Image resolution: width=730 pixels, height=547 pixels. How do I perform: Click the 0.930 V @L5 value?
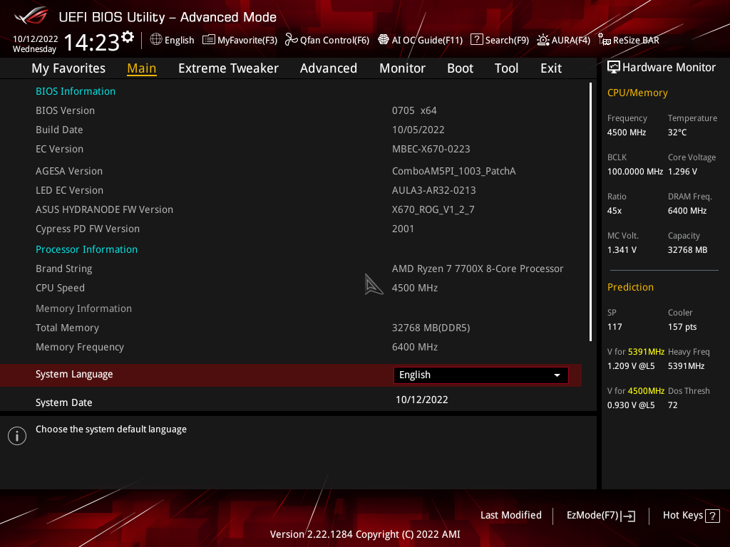click(x=631, y=405)
